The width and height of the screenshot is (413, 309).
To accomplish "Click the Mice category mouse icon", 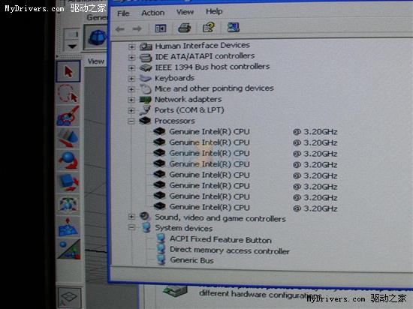I will (146, 89).
